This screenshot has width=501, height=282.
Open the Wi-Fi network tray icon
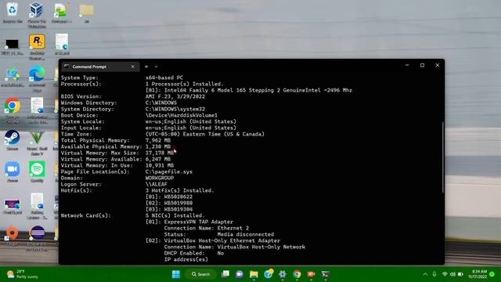(445, 274)
